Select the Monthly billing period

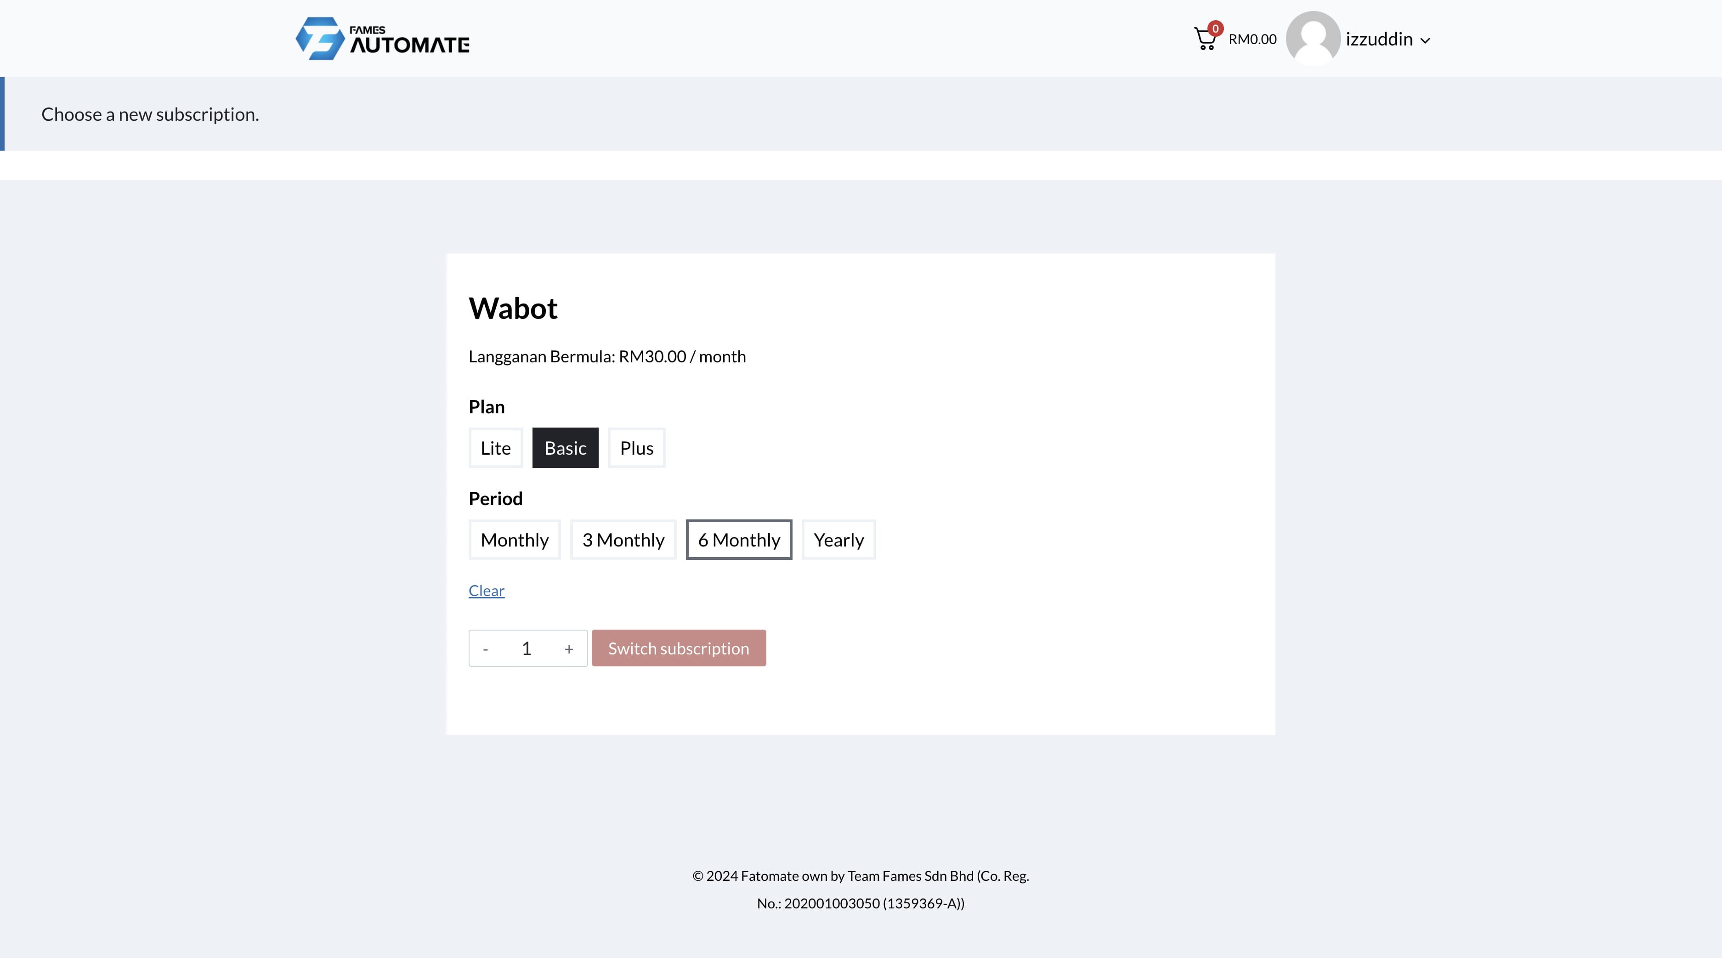tap(515, 539)
